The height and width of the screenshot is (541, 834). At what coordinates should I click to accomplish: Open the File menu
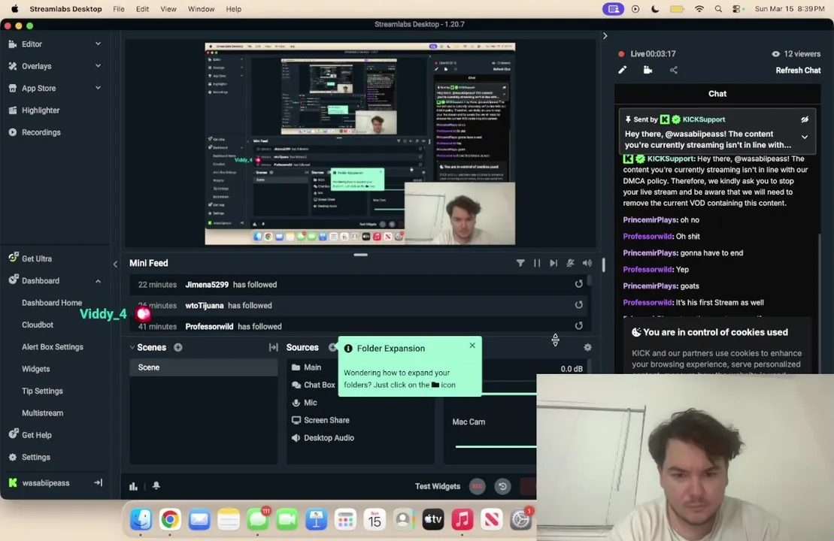(119, 9)
